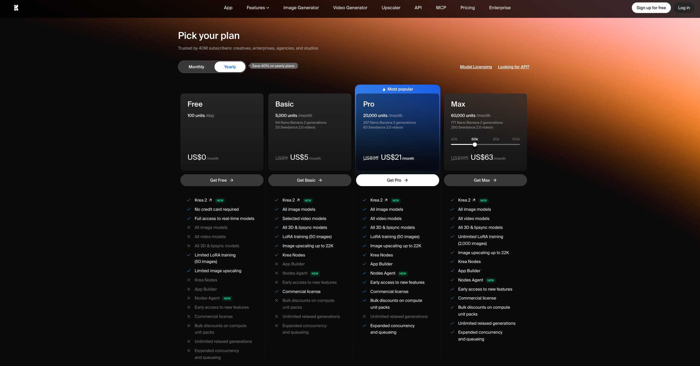Click '100 units /day' on Free plan

(x=201, y=115)
